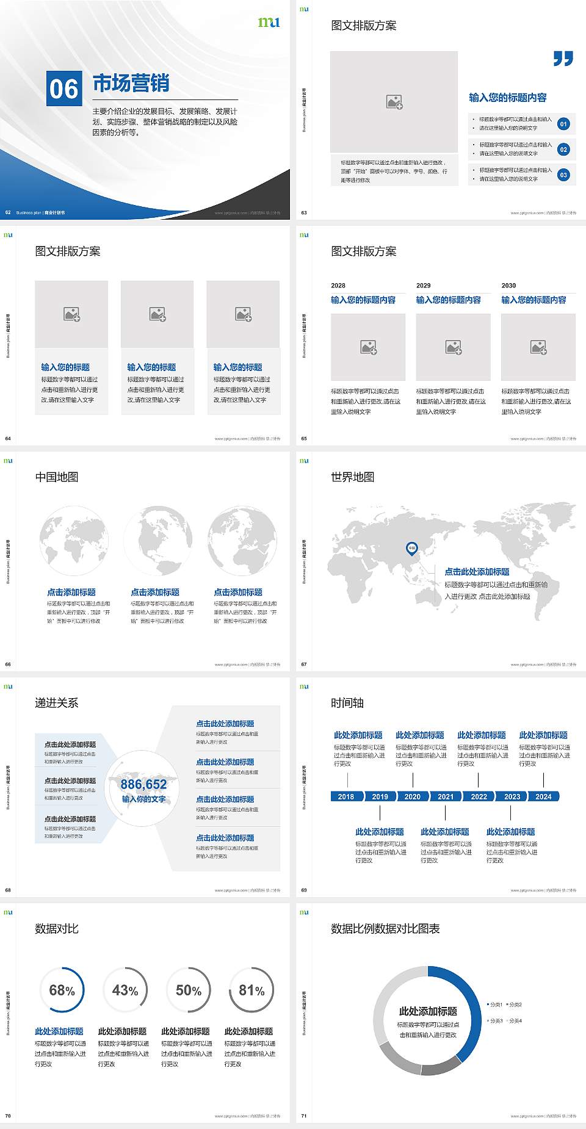Click the location pin on the world map
The height and width of the screenshot is (1129, 586).
click(x=412, y=549)
